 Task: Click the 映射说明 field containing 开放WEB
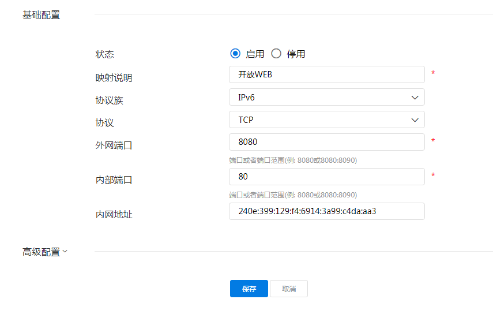tap(326, 74)
